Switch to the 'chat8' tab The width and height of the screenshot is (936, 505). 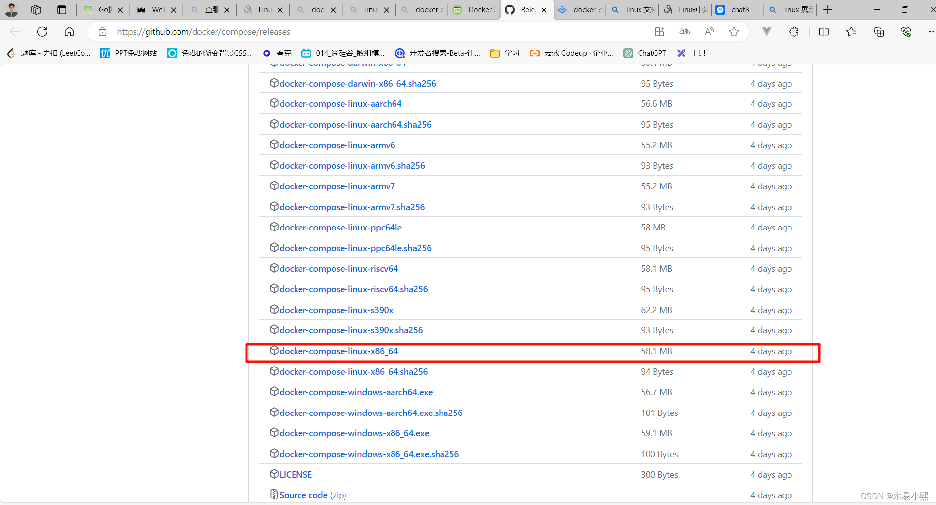pyautogui.click(x=738, y=9)
